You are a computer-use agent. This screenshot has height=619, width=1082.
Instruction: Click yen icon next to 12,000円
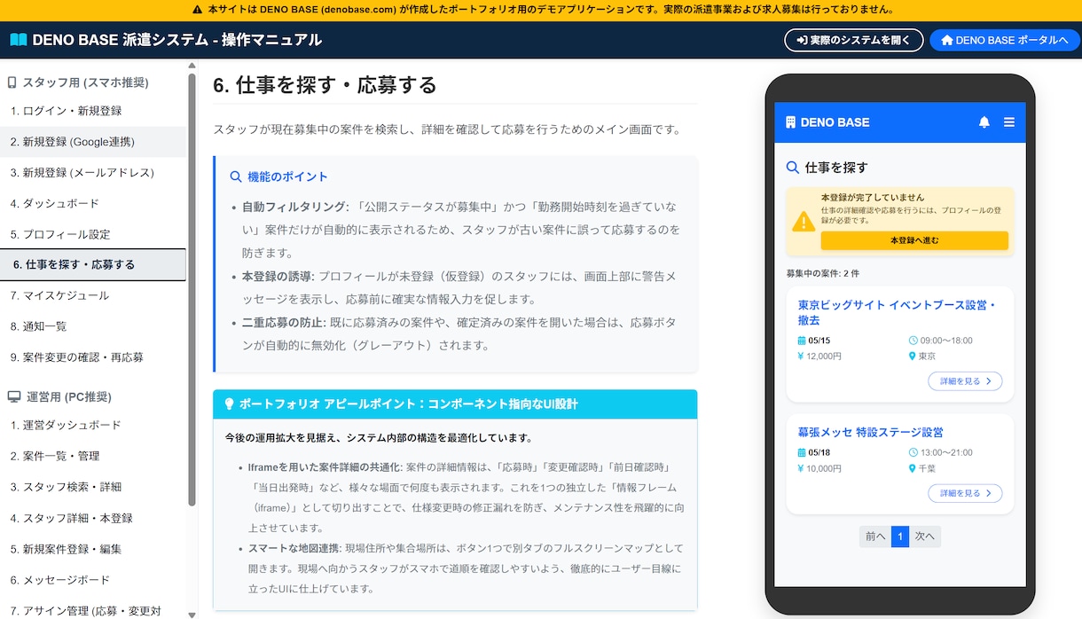(801, 357)
